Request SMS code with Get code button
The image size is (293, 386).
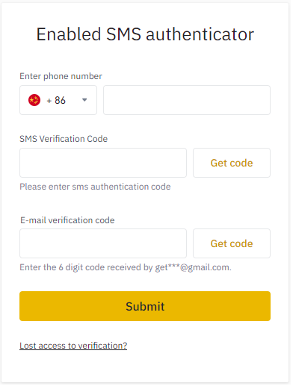233,164
